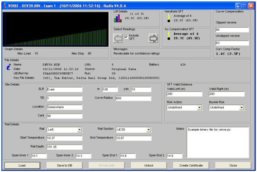This screenshot has height=172, width=257.
Task: Click the ELR field containing Exam
Action: click(64, 90)
